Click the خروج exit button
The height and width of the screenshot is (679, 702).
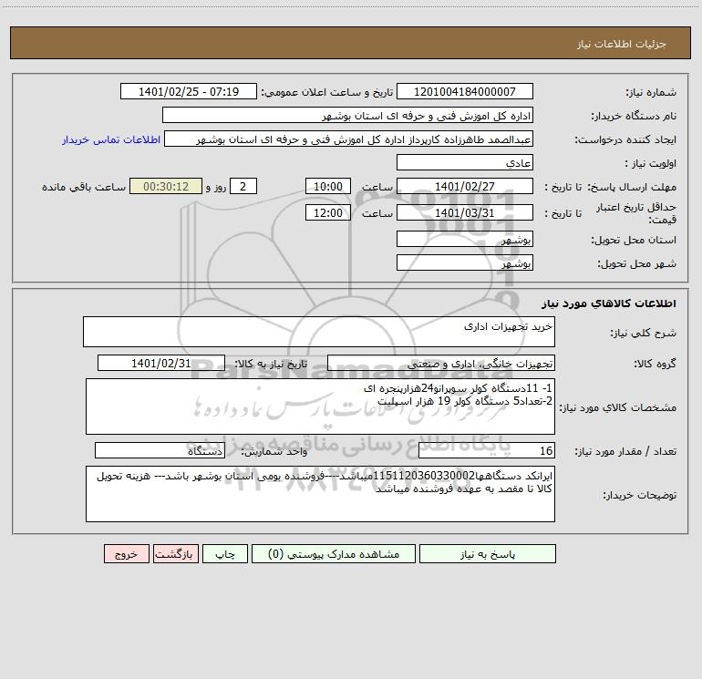(126, 553)
